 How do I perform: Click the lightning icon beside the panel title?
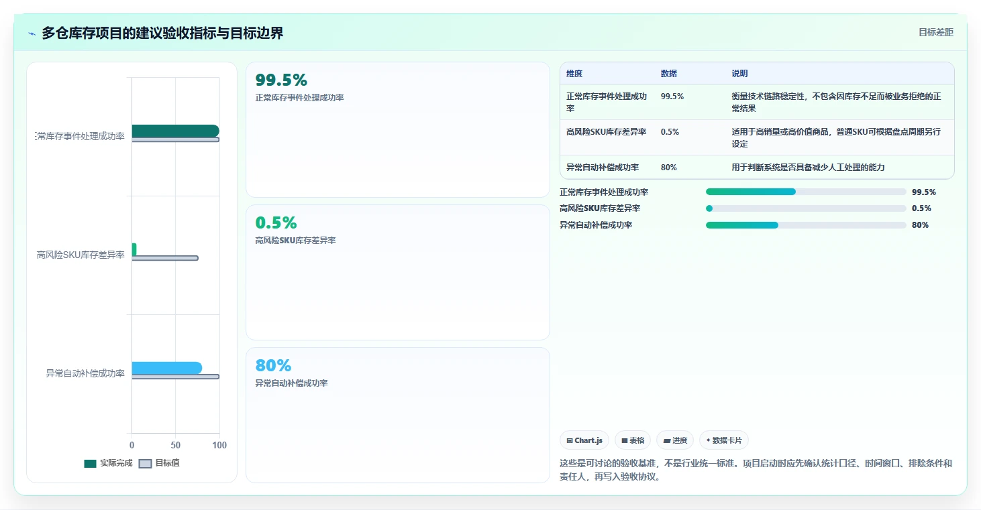click(x=32, y=34)
